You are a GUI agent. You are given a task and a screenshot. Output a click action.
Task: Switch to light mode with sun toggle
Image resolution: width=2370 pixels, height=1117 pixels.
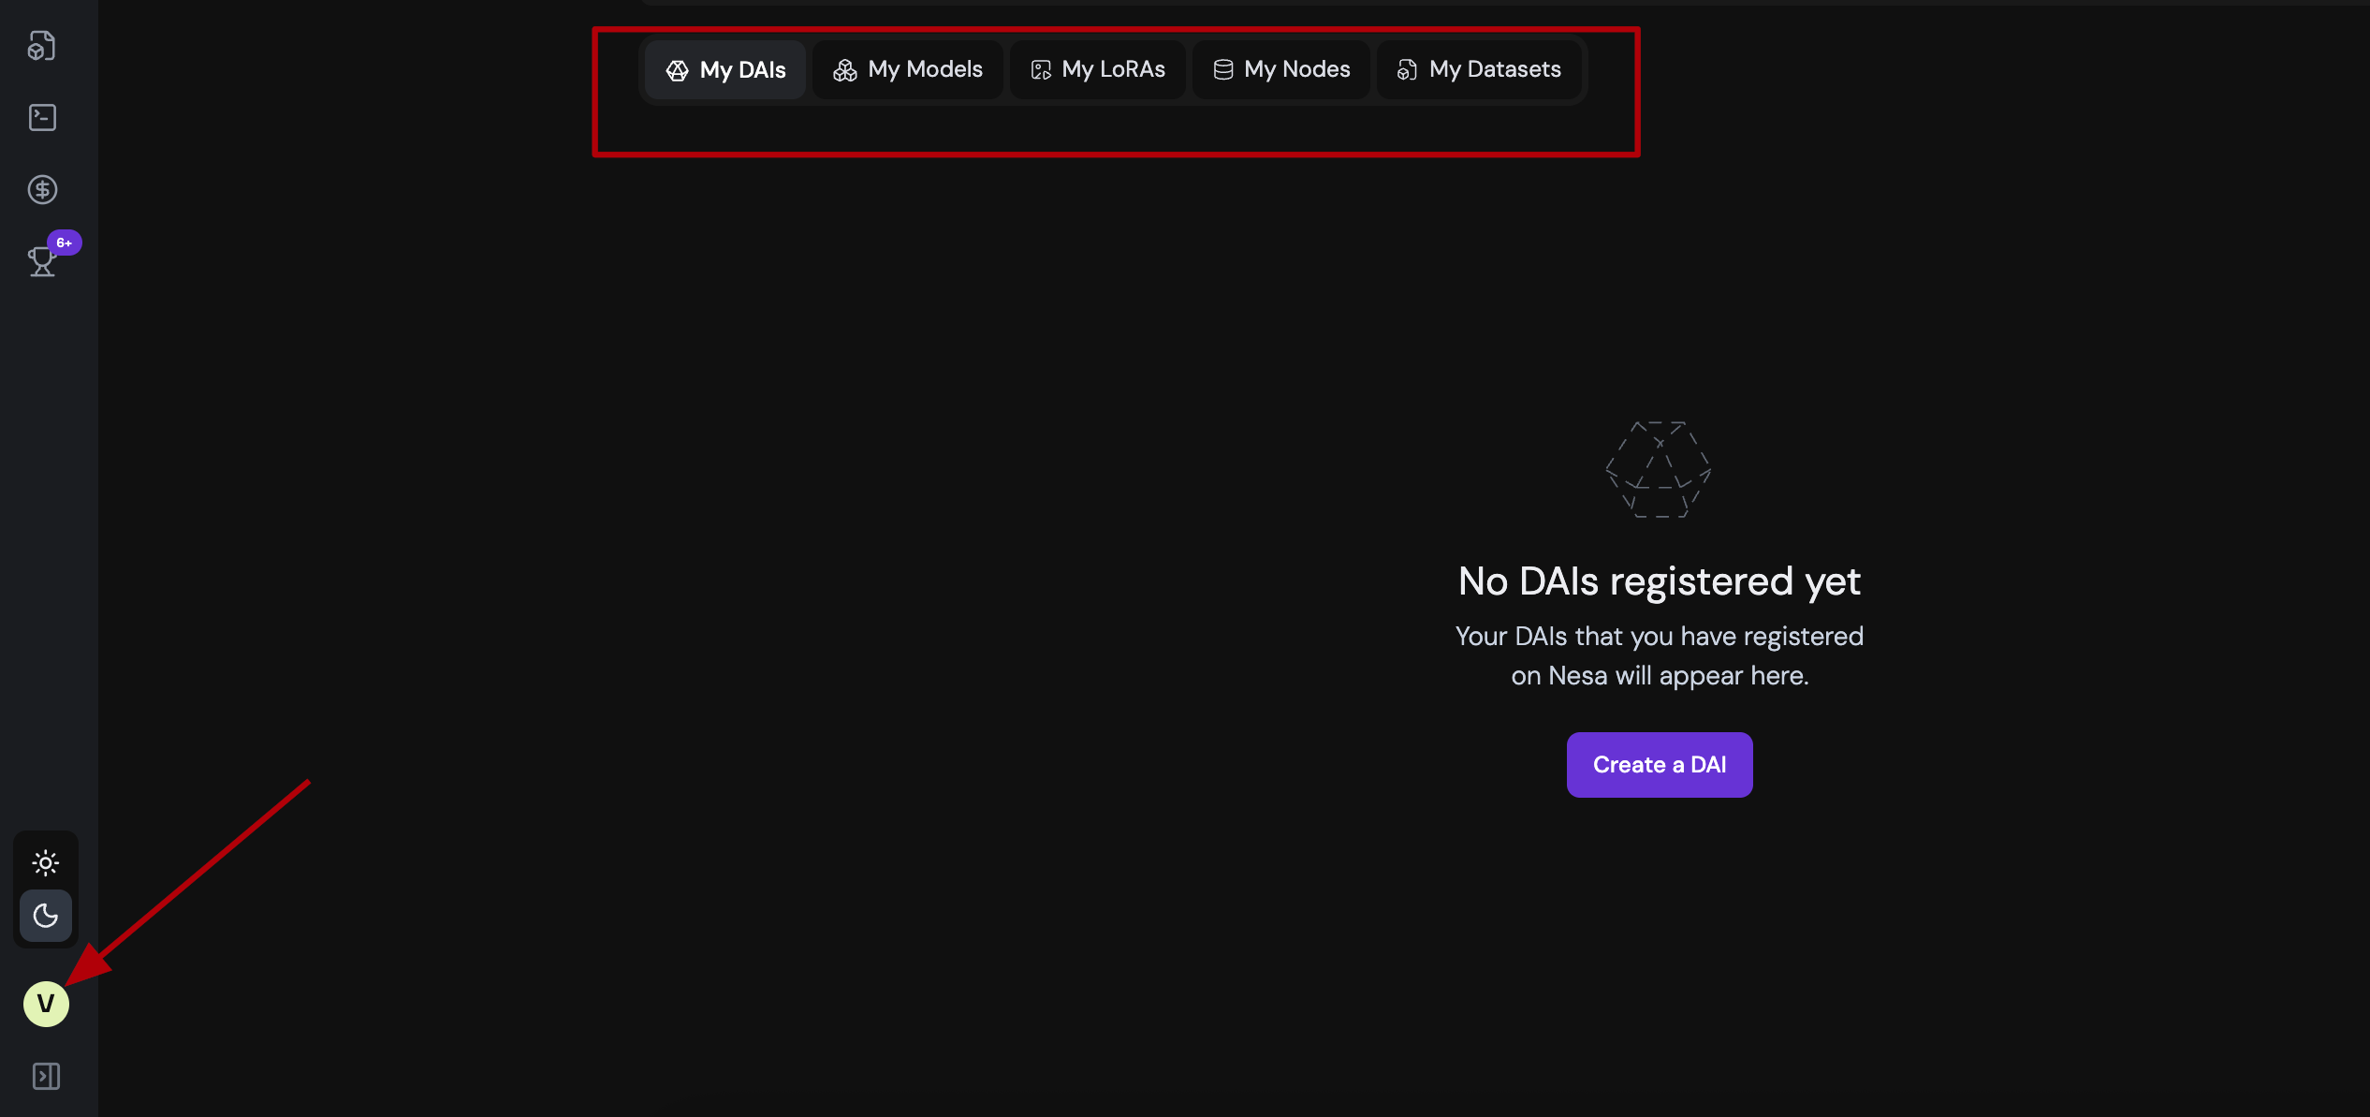coord(45,862)
